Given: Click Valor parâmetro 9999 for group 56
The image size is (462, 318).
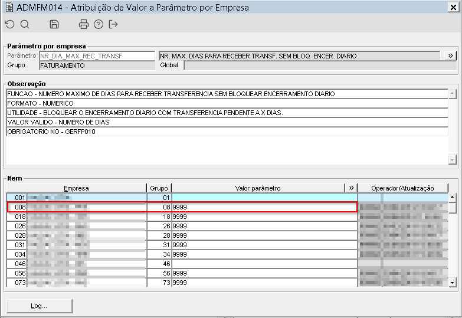Looking at the screenshot, I should coord(264,273).
